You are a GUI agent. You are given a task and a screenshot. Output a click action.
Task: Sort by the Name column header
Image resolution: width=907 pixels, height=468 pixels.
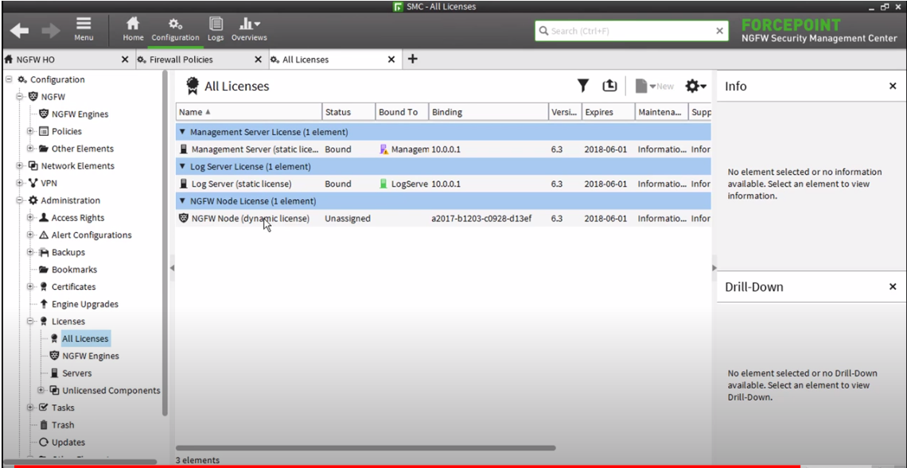click(249, 112)
